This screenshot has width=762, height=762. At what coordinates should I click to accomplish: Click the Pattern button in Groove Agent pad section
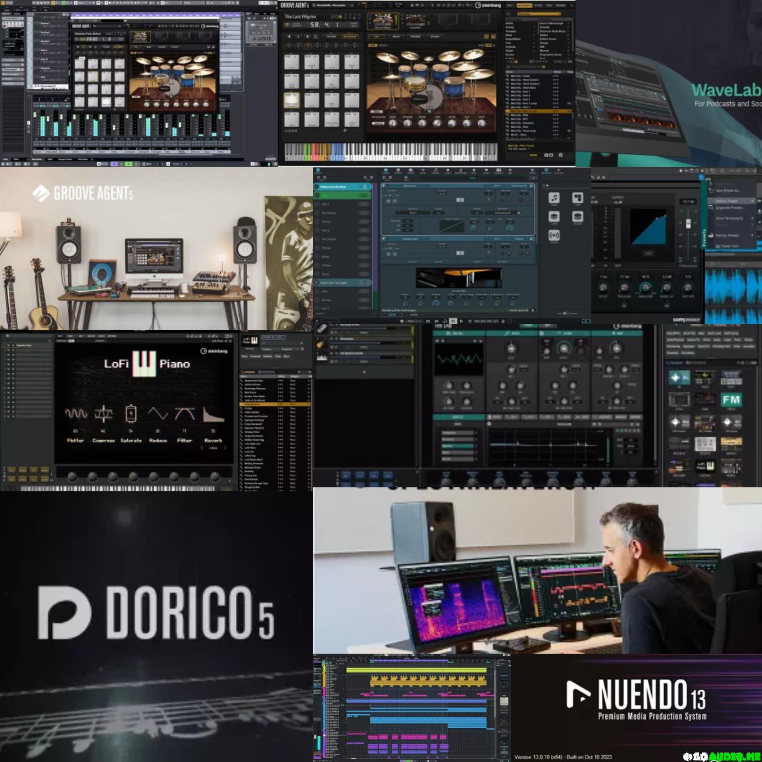coord(331,37)
